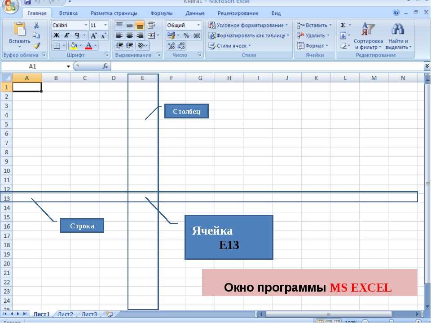Click the Help question mark icon

(x=396, y=13)
